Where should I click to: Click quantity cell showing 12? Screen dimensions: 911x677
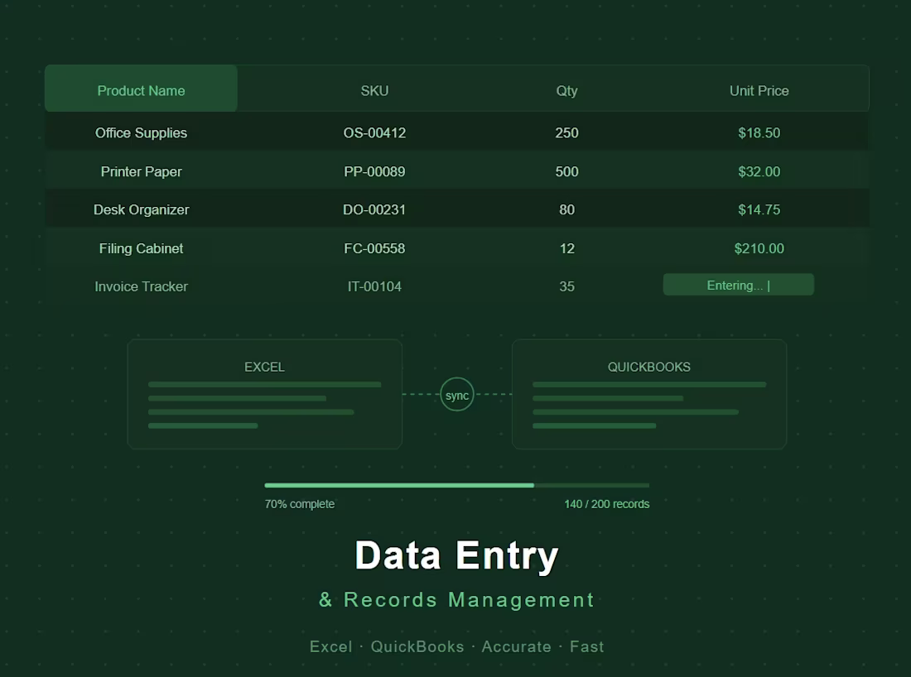click(566, 248)
